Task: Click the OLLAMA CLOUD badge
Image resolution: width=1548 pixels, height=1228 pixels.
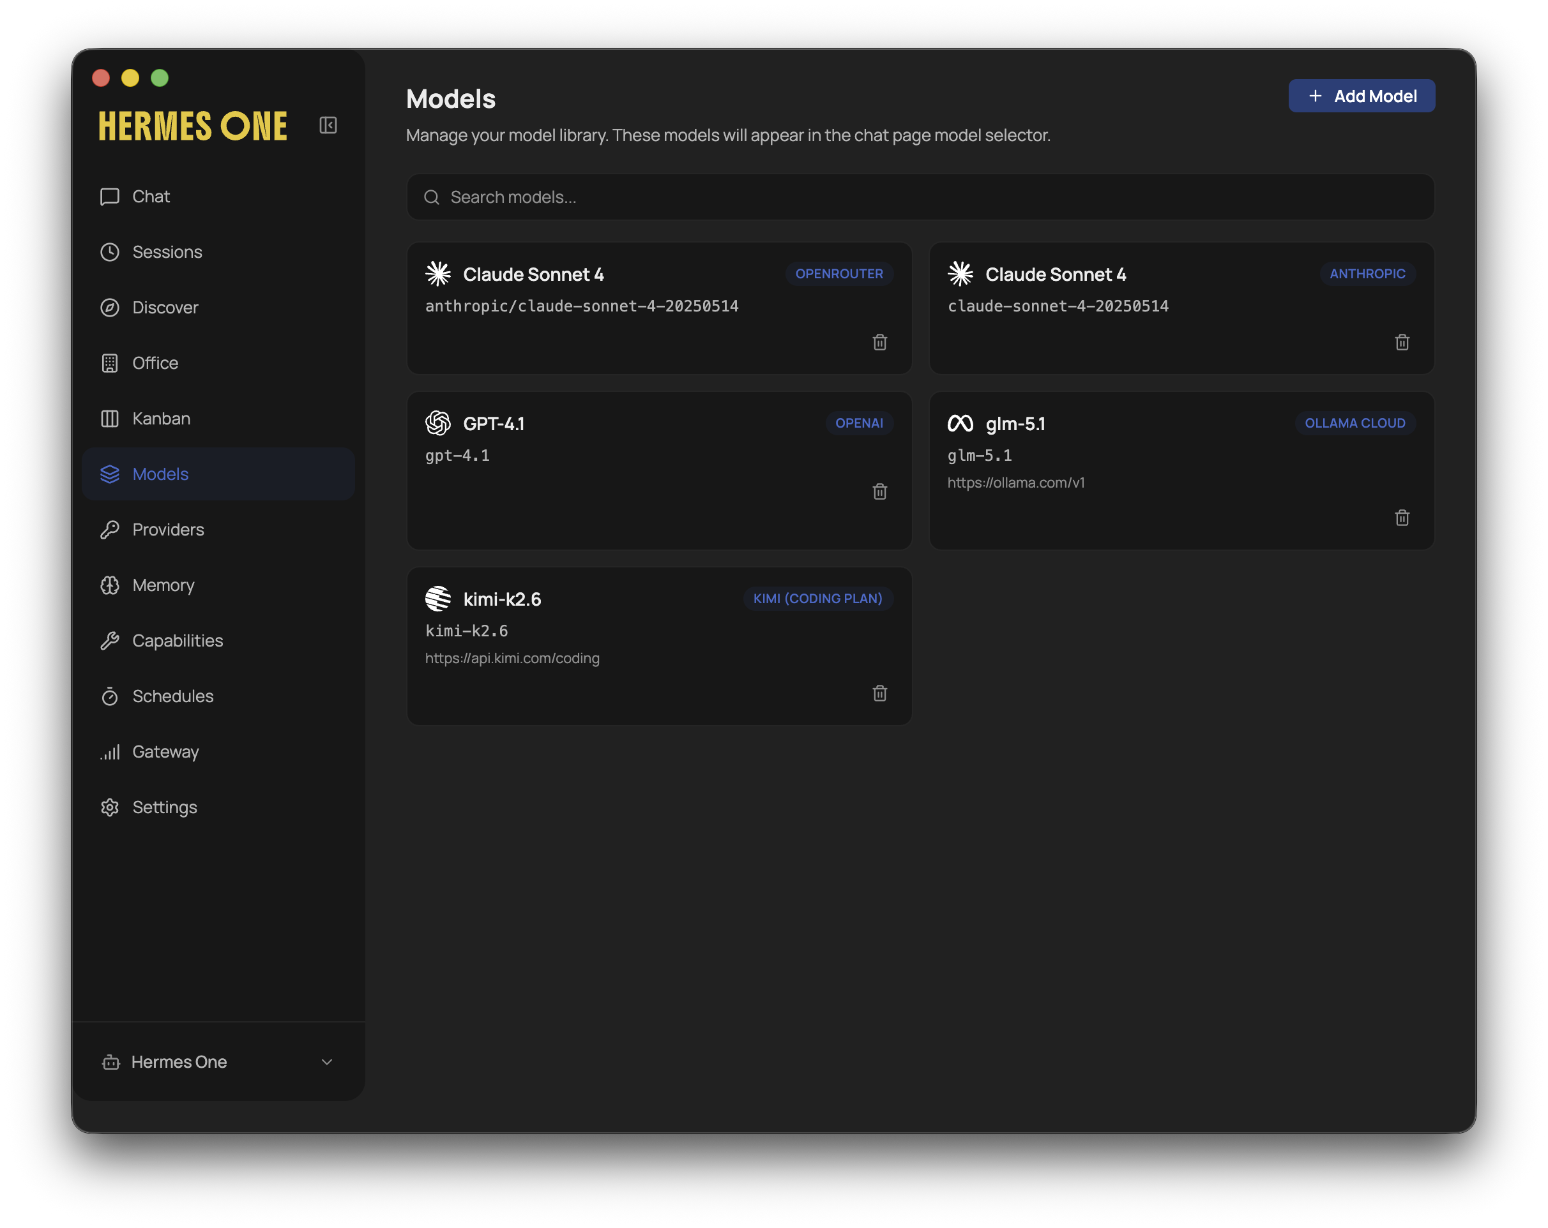Action: point(1355,423)
